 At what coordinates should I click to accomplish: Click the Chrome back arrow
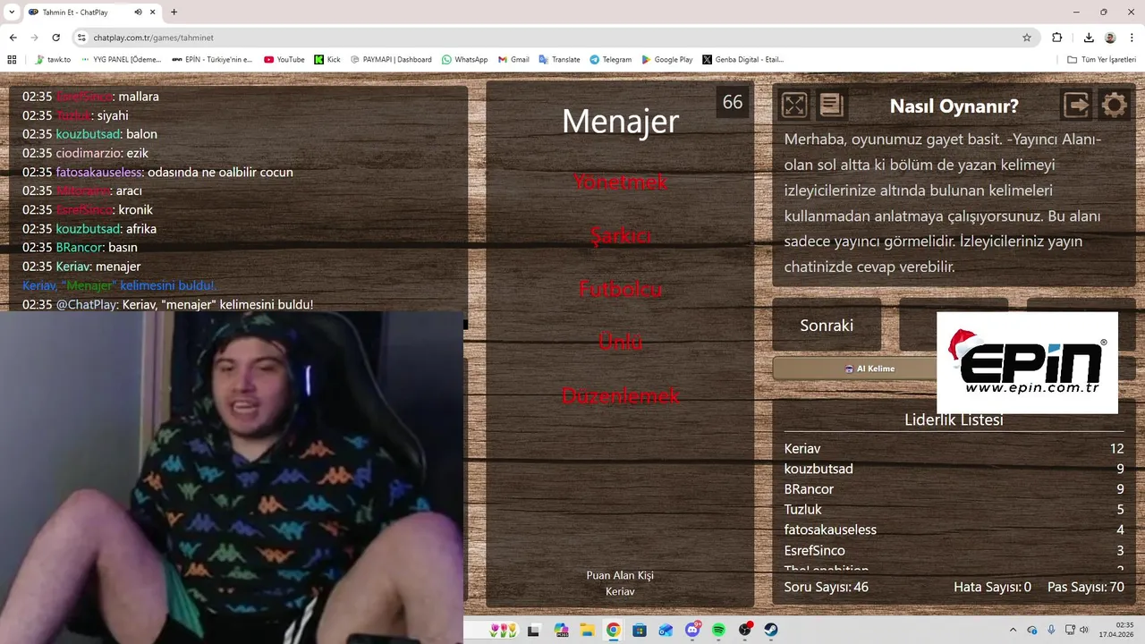13,38
